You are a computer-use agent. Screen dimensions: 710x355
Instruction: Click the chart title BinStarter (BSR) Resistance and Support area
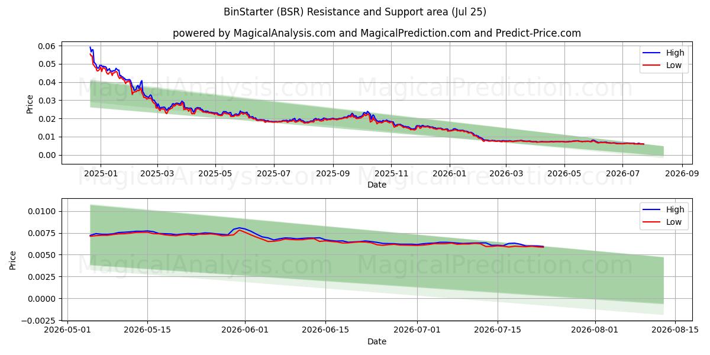pos(355,11)
